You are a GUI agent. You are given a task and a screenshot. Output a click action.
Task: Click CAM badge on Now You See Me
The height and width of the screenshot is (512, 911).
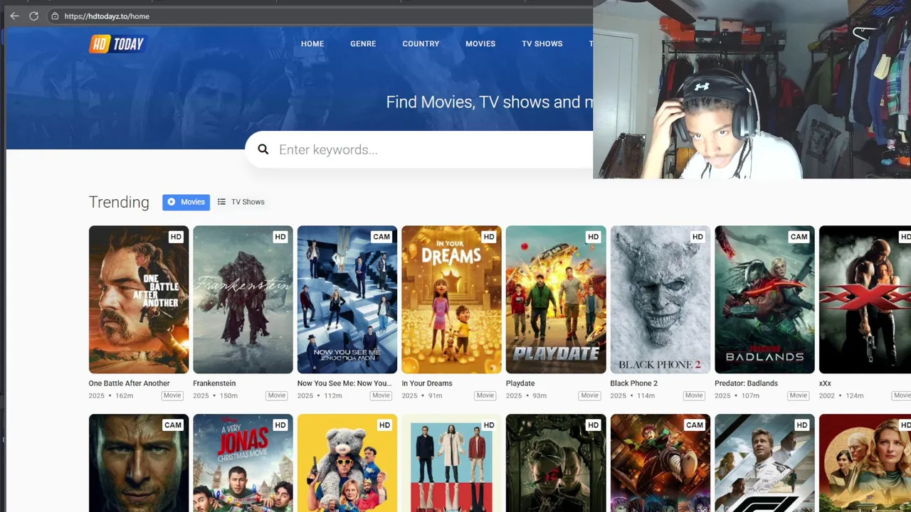coord(381,237)
